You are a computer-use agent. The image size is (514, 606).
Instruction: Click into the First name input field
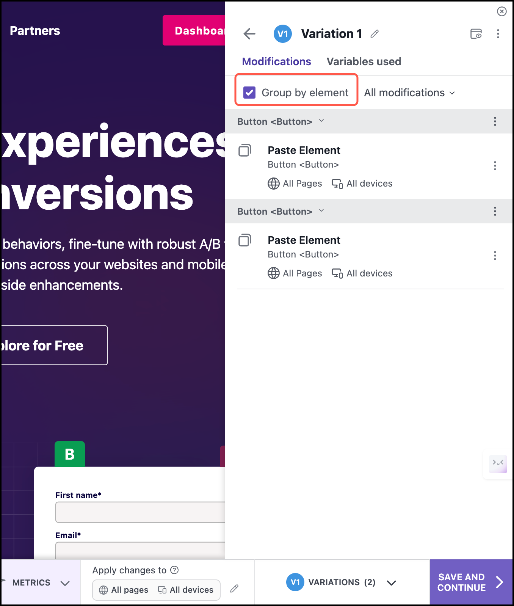(x=140, y=512)
